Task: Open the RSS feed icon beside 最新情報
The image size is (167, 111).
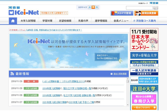Action: (x=12, y=73)
